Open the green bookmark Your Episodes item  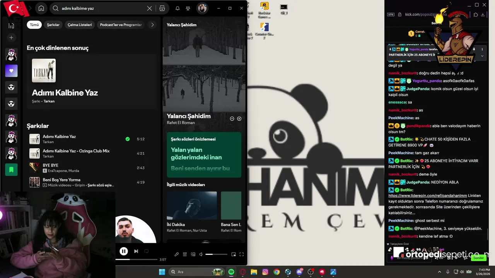click(x=11, y=170)
